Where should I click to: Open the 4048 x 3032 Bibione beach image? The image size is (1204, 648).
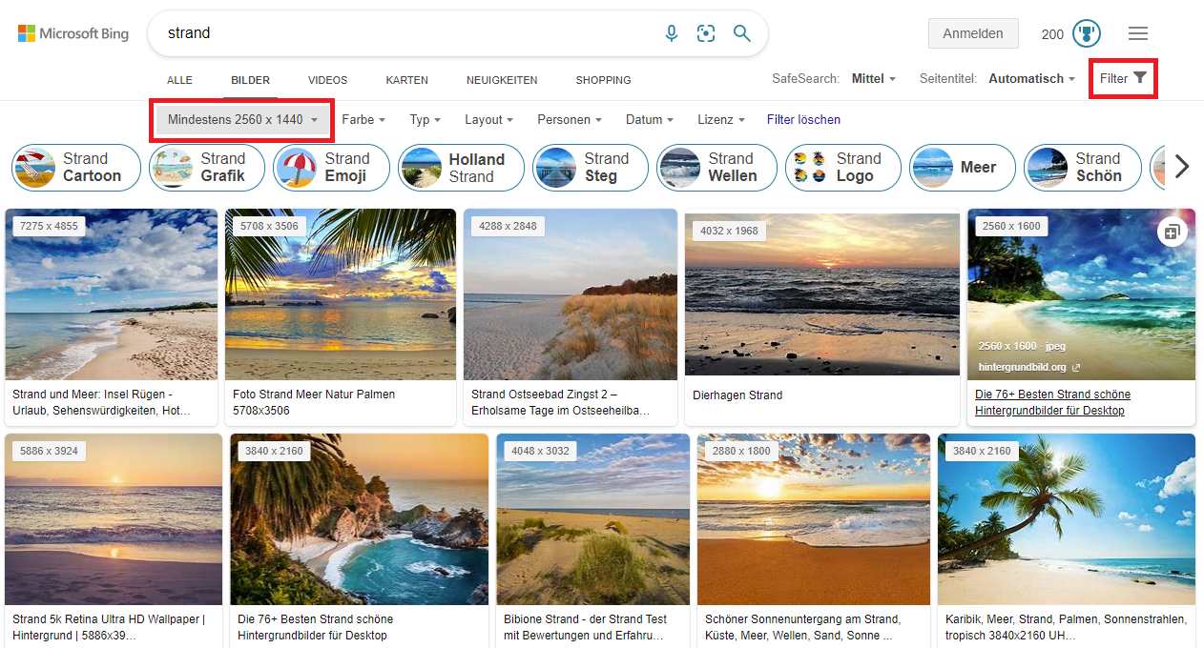[592, 519]
